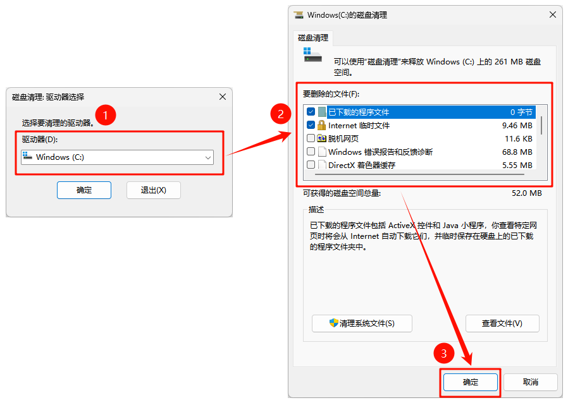
Task: Click 退出(X) to exit drive selection
Action: coord(154,190)
